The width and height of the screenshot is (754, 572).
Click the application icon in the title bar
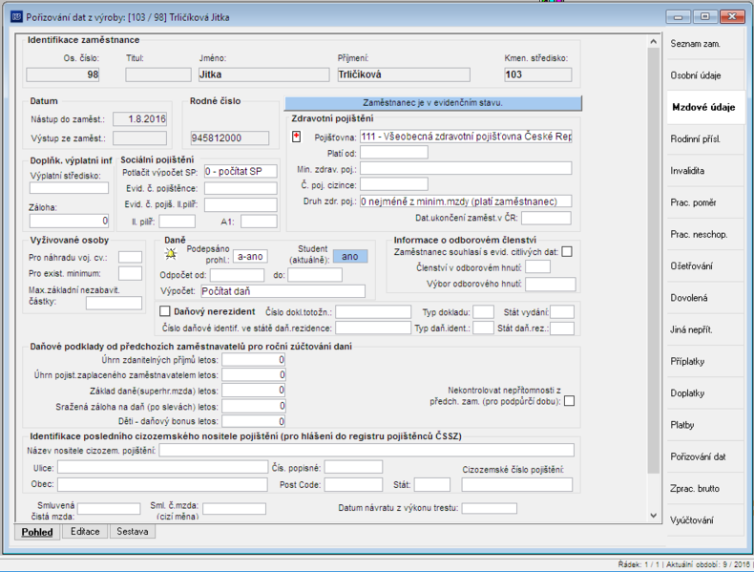point(16,17)
